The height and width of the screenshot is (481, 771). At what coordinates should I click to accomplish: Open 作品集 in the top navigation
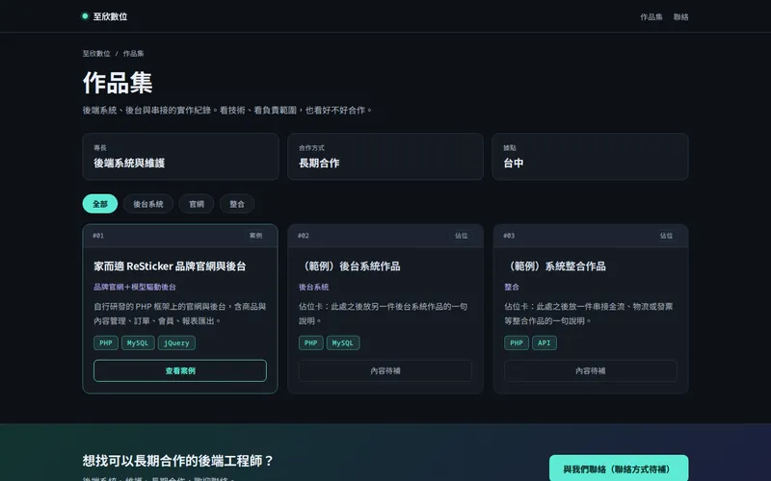tap(651, 16)
